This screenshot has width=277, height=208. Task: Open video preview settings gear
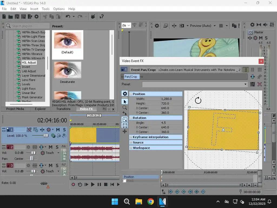click(157, 26)
